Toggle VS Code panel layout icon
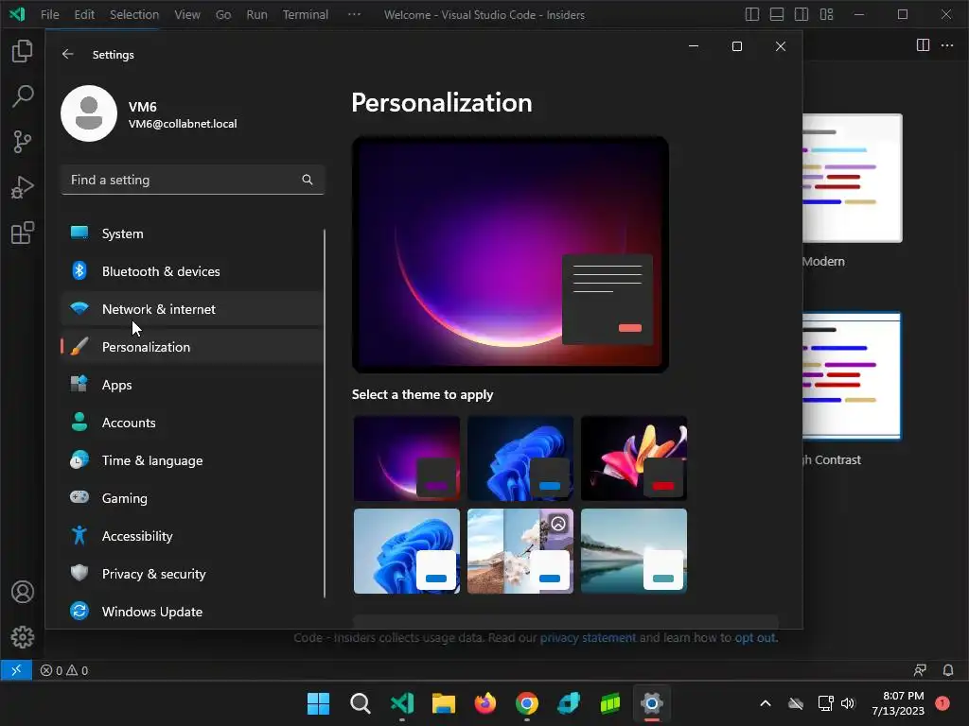This screenshot has width=969, height=726. pyautogui.click(x=777, y=14)
